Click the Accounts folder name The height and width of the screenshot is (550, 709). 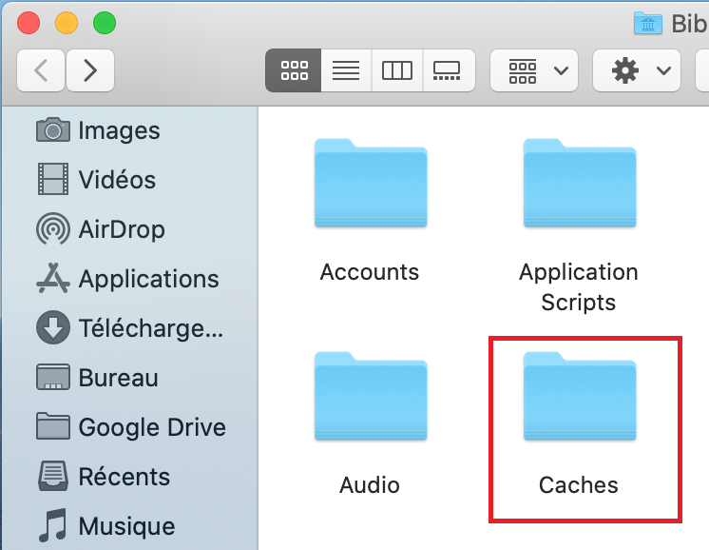tap(370, 271)
